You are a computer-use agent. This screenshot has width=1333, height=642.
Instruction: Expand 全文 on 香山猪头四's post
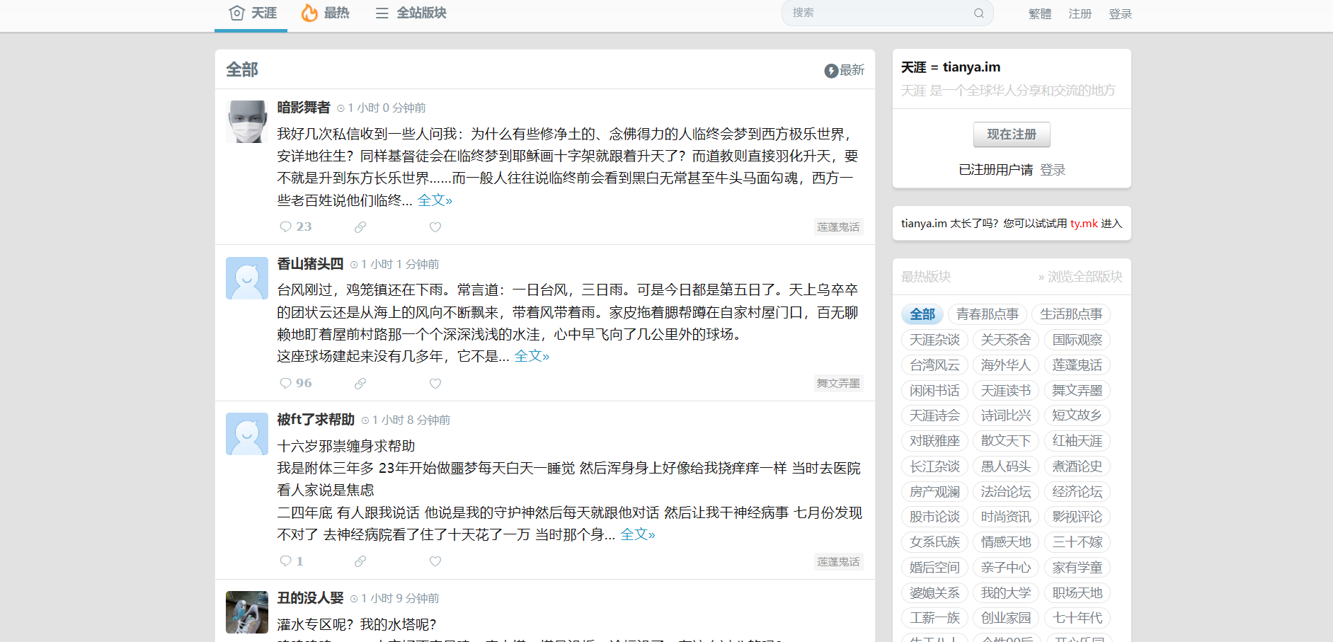(x=531, y=356)
